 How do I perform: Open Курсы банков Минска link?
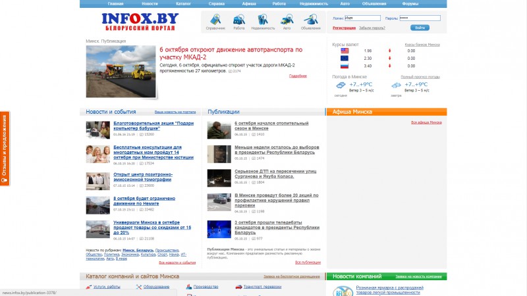pos(422,45)
